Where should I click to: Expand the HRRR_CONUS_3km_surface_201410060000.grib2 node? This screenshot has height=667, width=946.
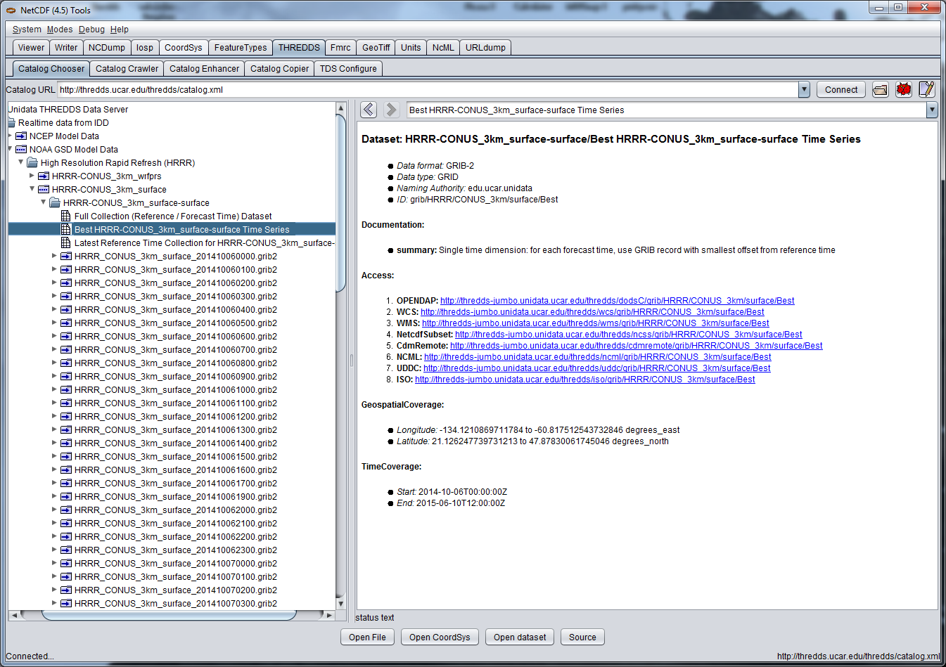tap(54, 257)
